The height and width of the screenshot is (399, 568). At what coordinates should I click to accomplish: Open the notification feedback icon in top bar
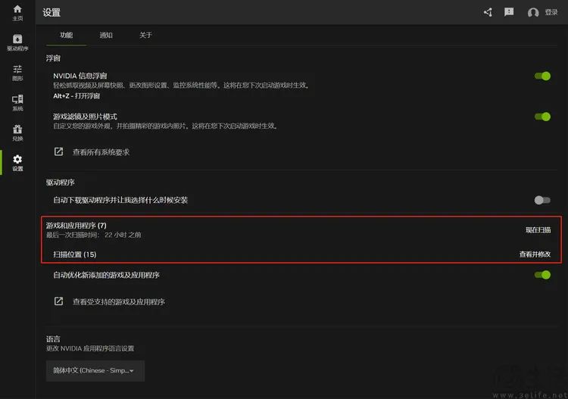click(509, 12)
